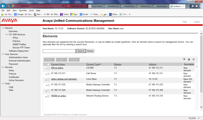
Task: Click the Certificate error warning
Action: [x=76, y=6]
